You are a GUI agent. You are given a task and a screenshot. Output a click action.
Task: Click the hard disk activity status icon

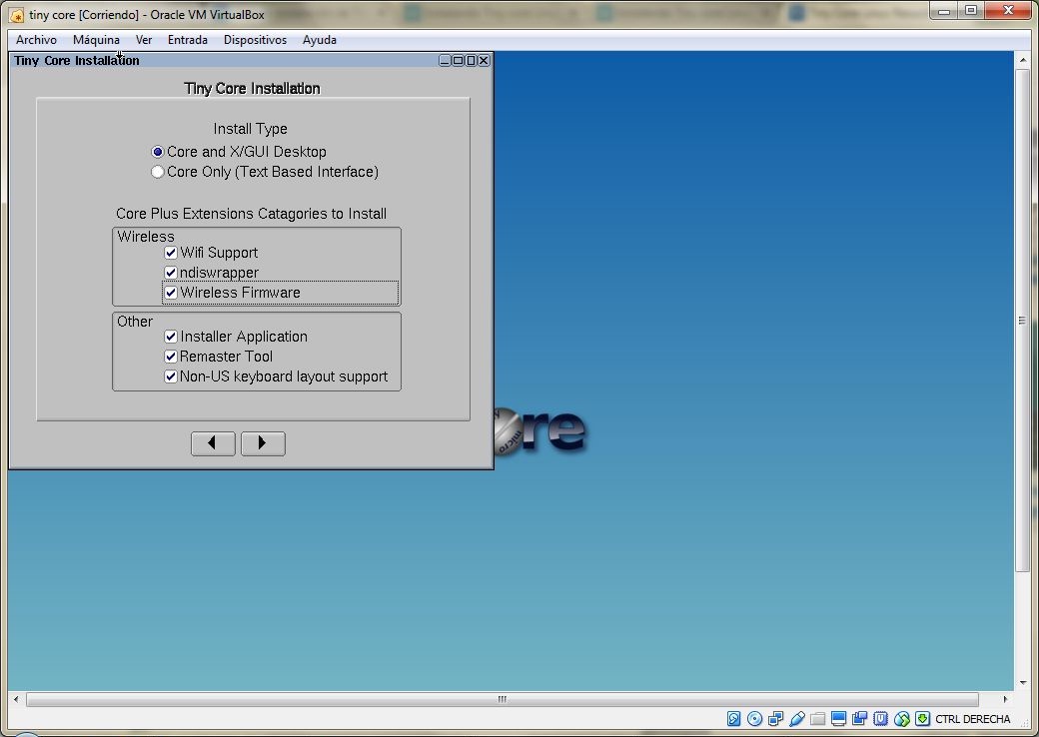coord(733,719)
